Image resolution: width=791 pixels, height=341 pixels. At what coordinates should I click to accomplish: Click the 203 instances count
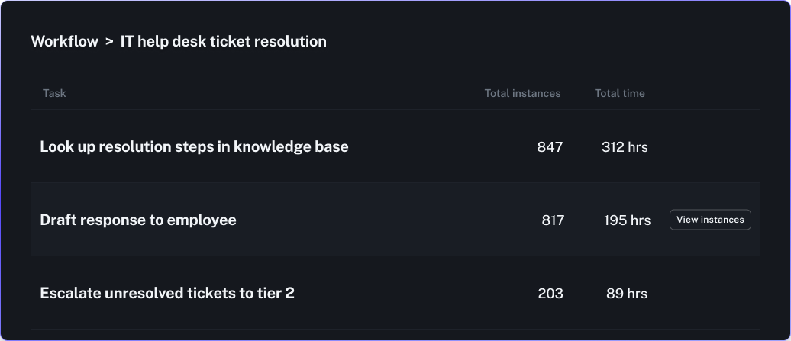tap(550, 294)
